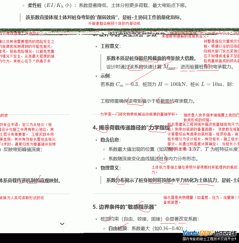Viewport: 239px width, 243px height.
Task: Click the underlined term 最危险截面
Action: pos(150,58)
